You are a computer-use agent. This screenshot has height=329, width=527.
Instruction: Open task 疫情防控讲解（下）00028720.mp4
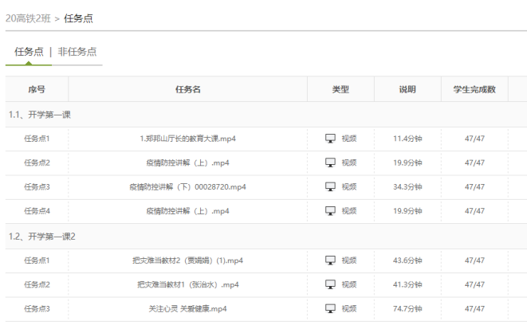187,186
